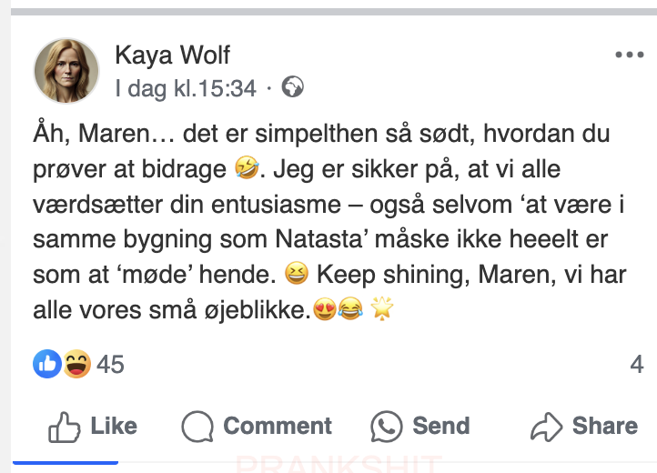This screenshot has width=657, height=473.
Task: Open the three-dot post options menu
Action: click(x=629, y=55)
